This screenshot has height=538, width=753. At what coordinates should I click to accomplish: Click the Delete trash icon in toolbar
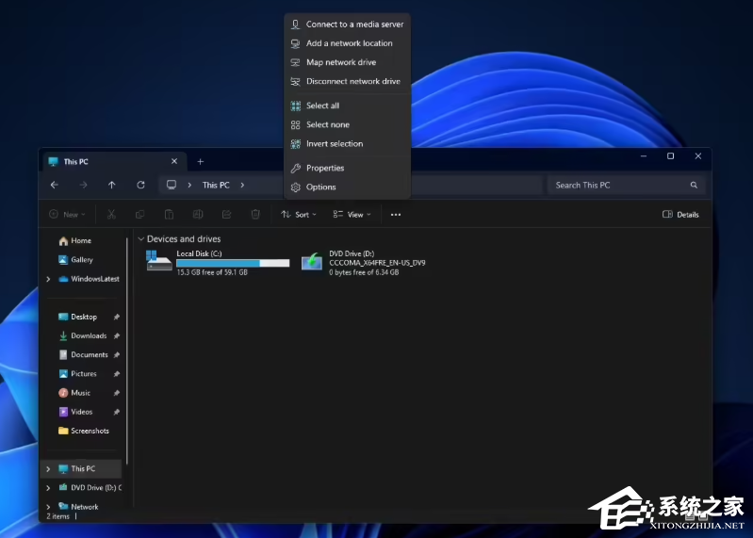pos(255,215)
